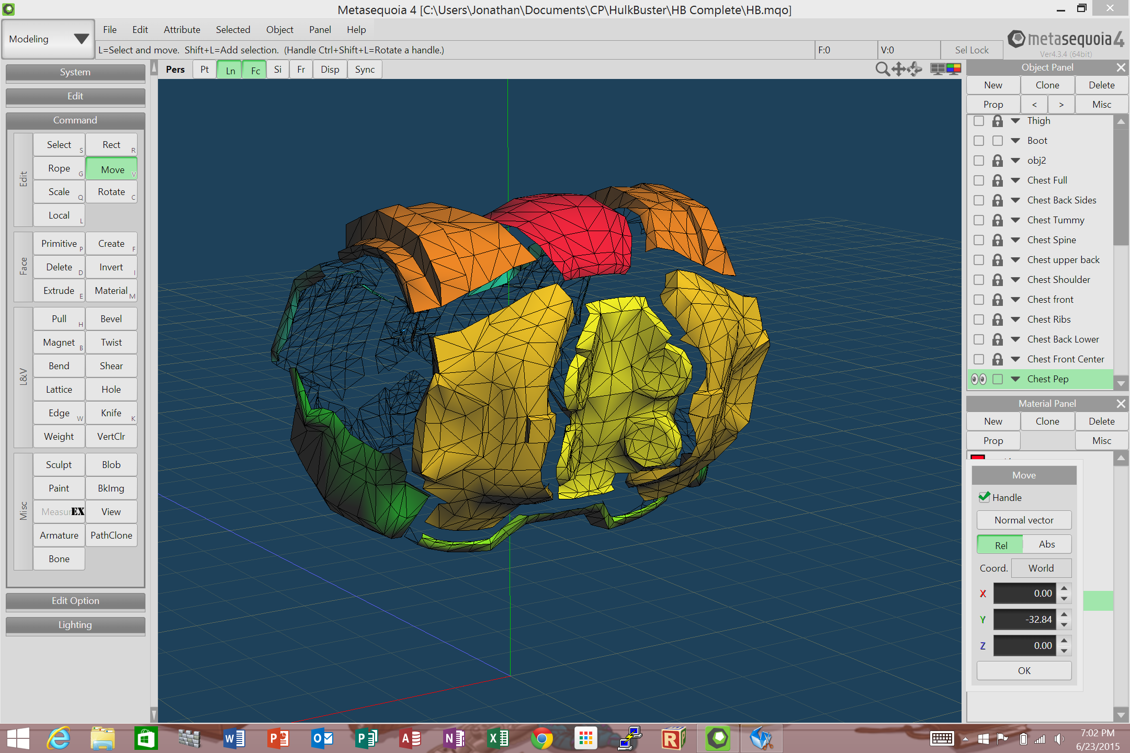Toggle visibility checkbox for Boot object
Screen dimensions: 1130x753
979,141
